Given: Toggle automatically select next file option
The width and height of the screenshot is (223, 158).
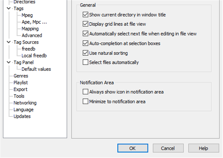Looking at the screenshot, I should [x=86, y=34].
